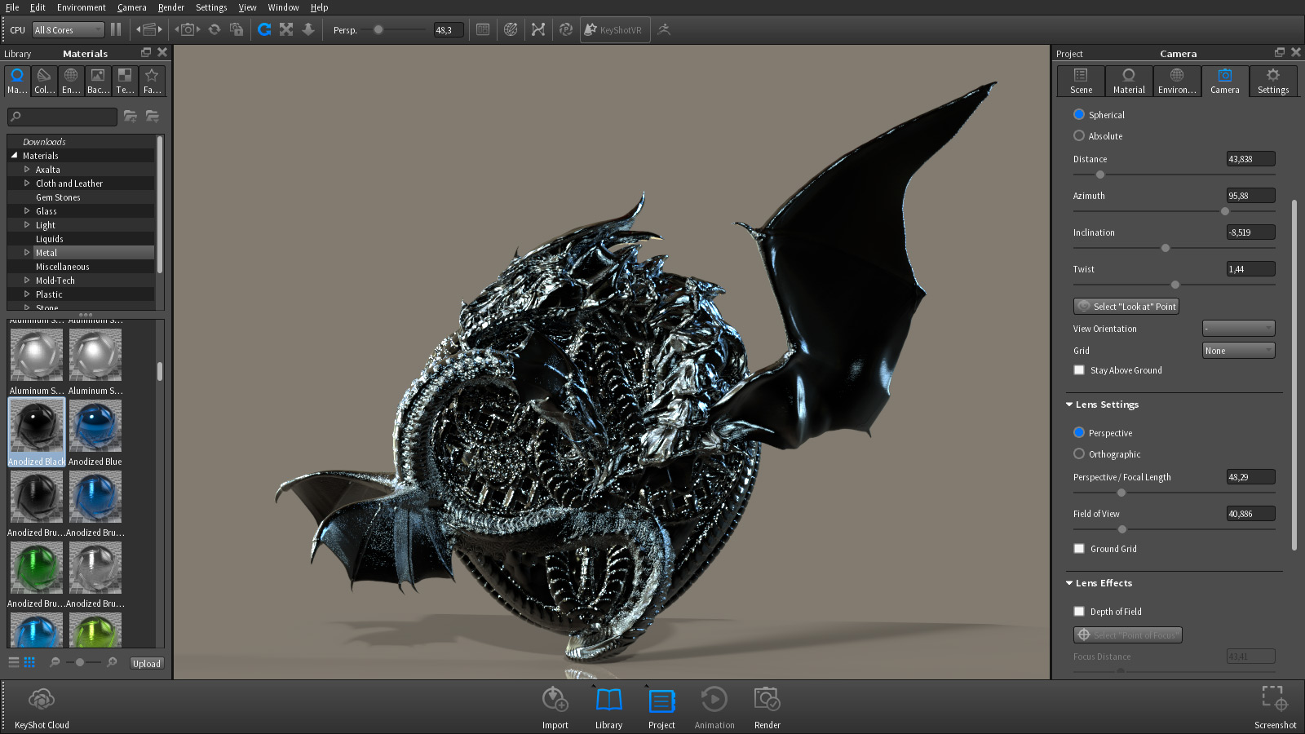1305x734 pixels.
Task: Click the Azimuth slider handle
Action: click(1224, 211)
